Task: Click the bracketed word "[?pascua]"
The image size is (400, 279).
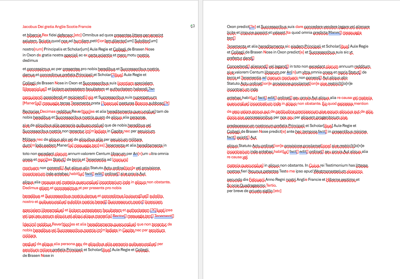Action: click(x=110, y=103)
